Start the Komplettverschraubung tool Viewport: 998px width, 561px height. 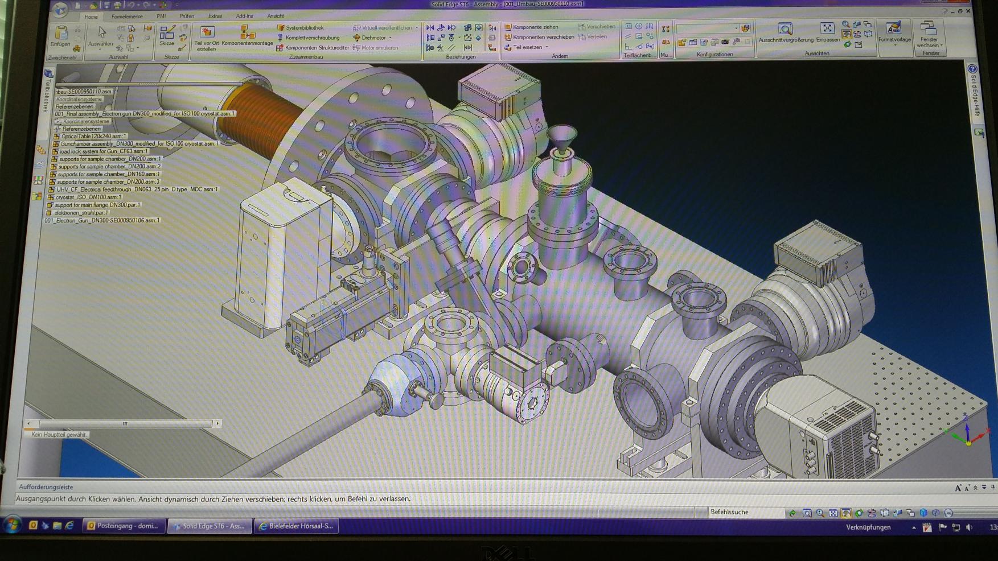(309, 37)
